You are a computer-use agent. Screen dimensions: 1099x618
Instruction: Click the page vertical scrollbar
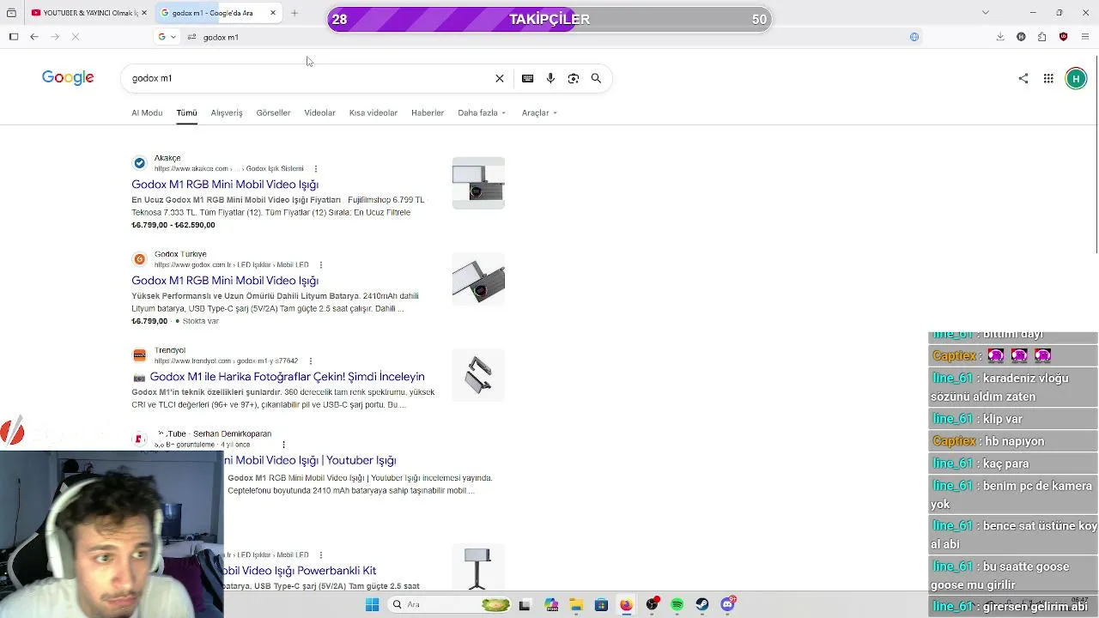coord(1096,154)
